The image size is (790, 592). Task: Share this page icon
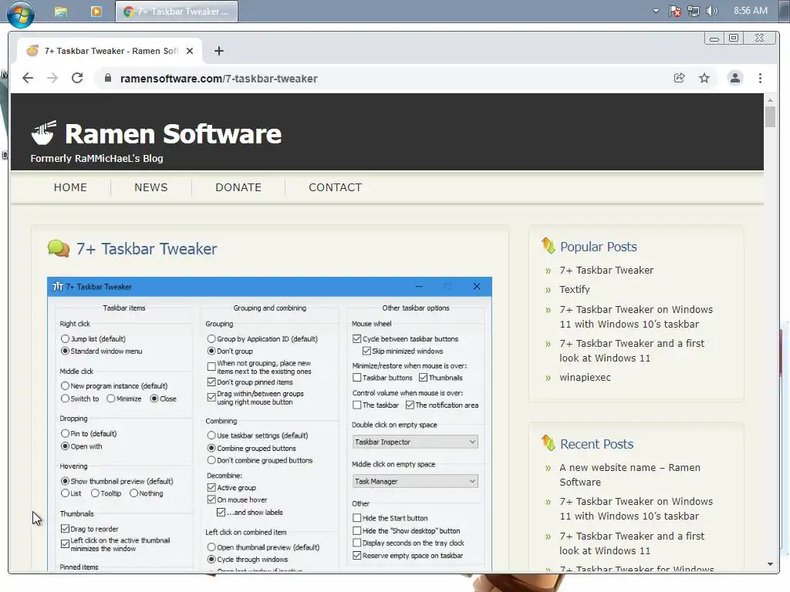(x=679, y=78)
